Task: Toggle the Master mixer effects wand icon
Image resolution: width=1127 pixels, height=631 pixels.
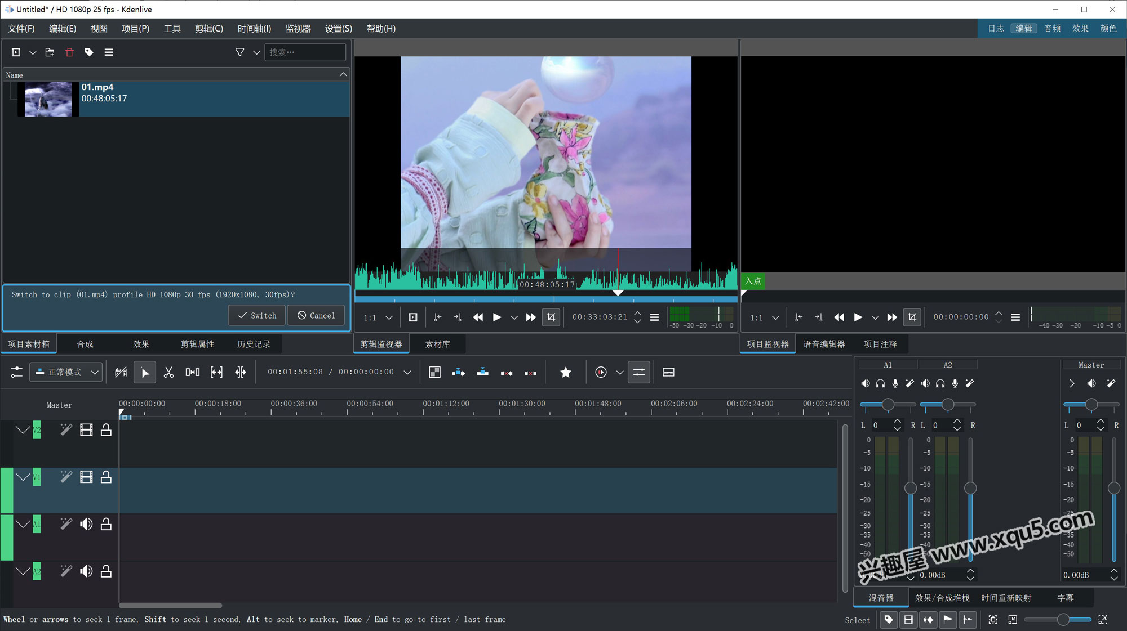Action: pyautogui.click(x=1111, y=383)
